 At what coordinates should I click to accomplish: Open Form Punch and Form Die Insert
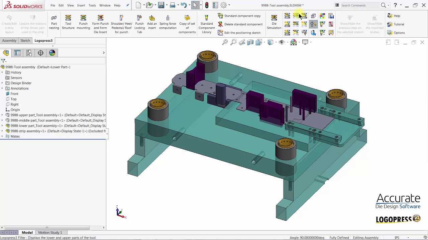pyautogui.click(x=100, y=24)
